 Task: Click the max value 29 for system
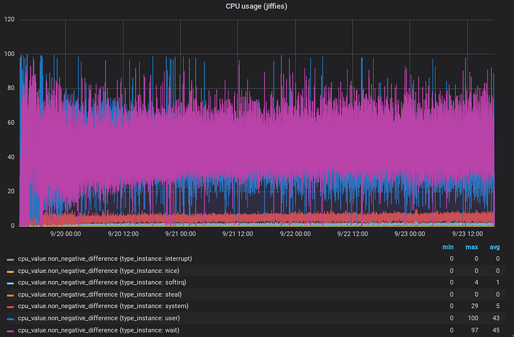pos(474,306)
